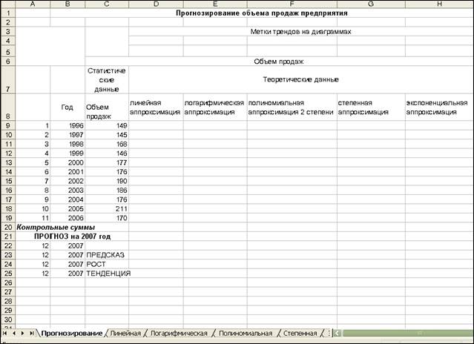The image size is (474, 344).
Task: Go to first sheet using navigation arrow
Action: click(x=4, y=333)
